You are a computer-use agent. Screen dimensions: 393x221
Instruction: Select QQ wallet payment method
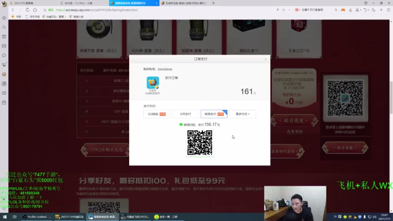coord(157,114)
